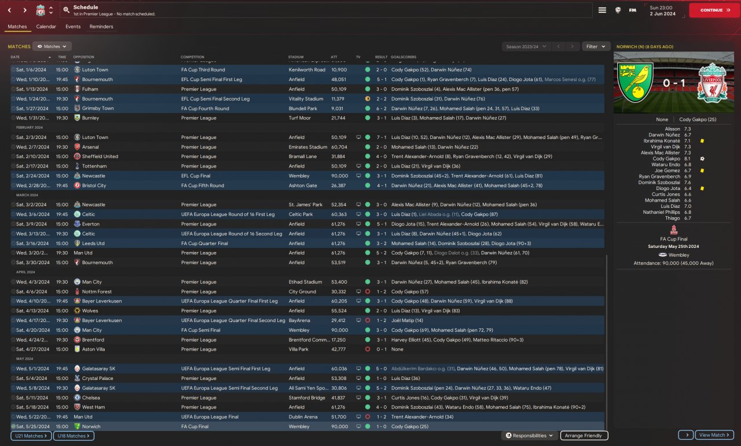Open the FM menu
741x446 pixels.
coord(633,10)
